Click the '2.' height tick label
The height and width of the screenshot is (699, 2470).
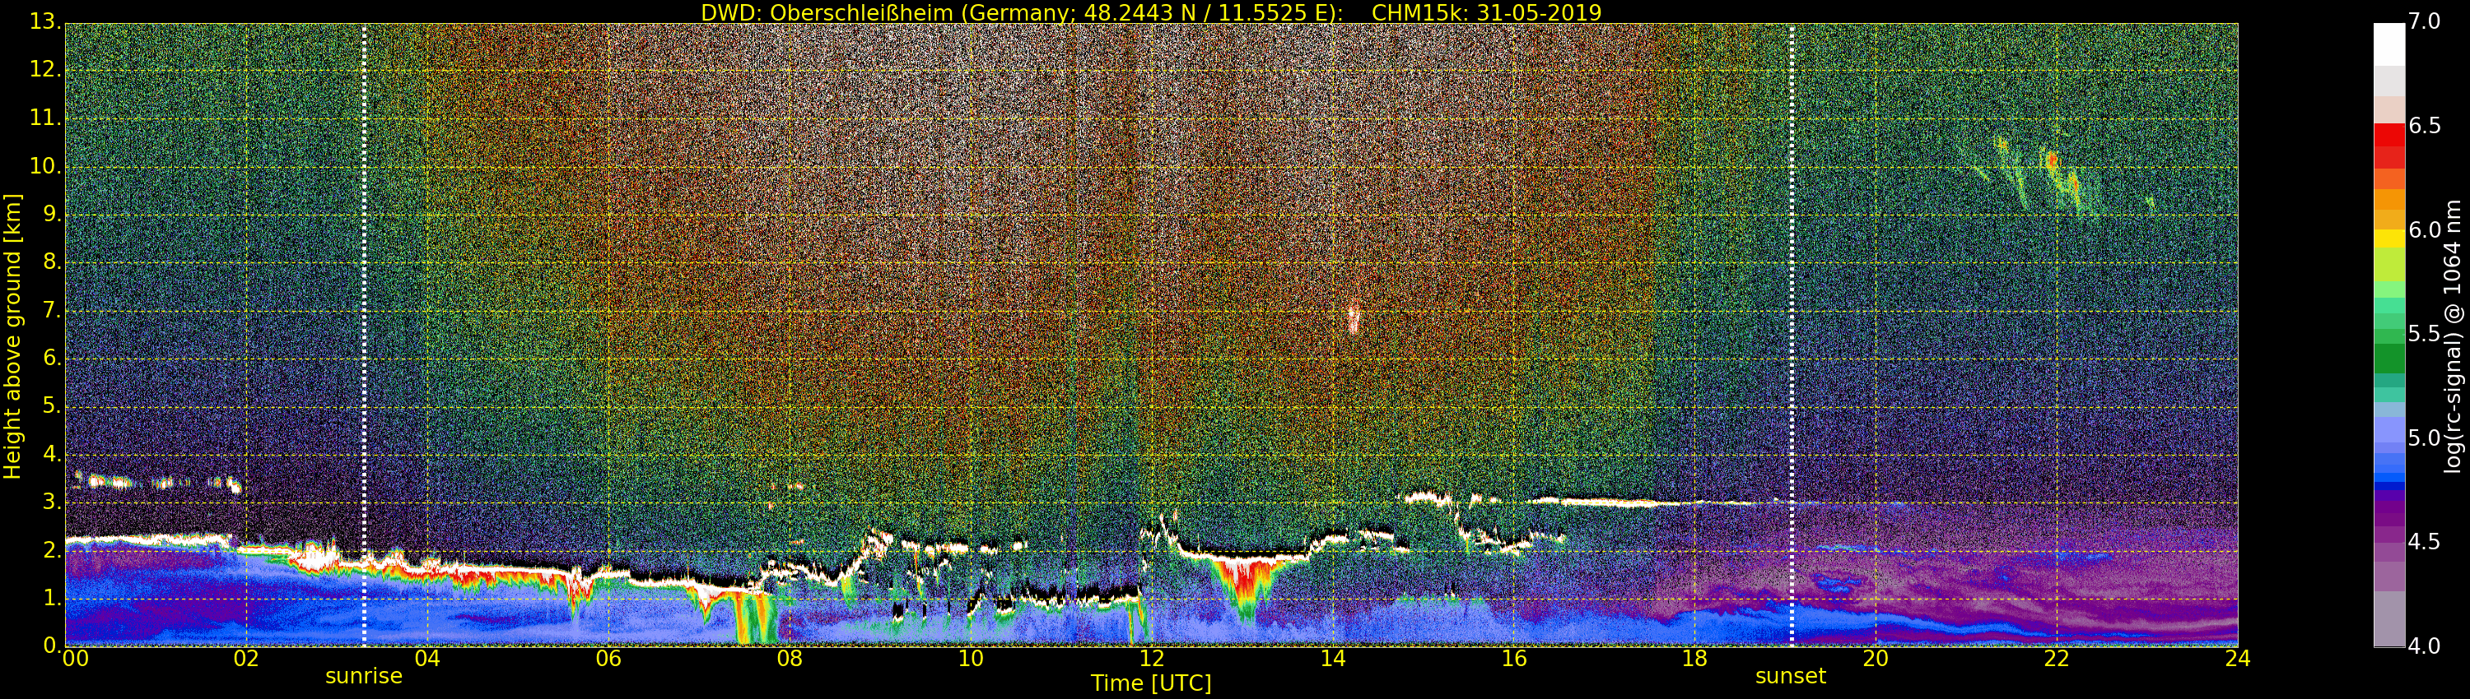[51, 549]
